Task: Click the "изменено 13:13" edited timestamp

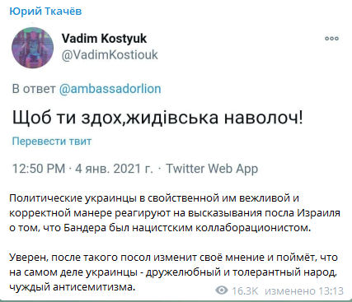Action: pos(304,290)
